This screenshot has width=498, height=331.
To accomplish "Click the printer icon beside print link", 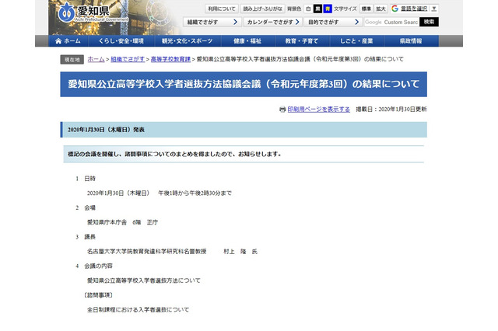I will coord(282,110).
